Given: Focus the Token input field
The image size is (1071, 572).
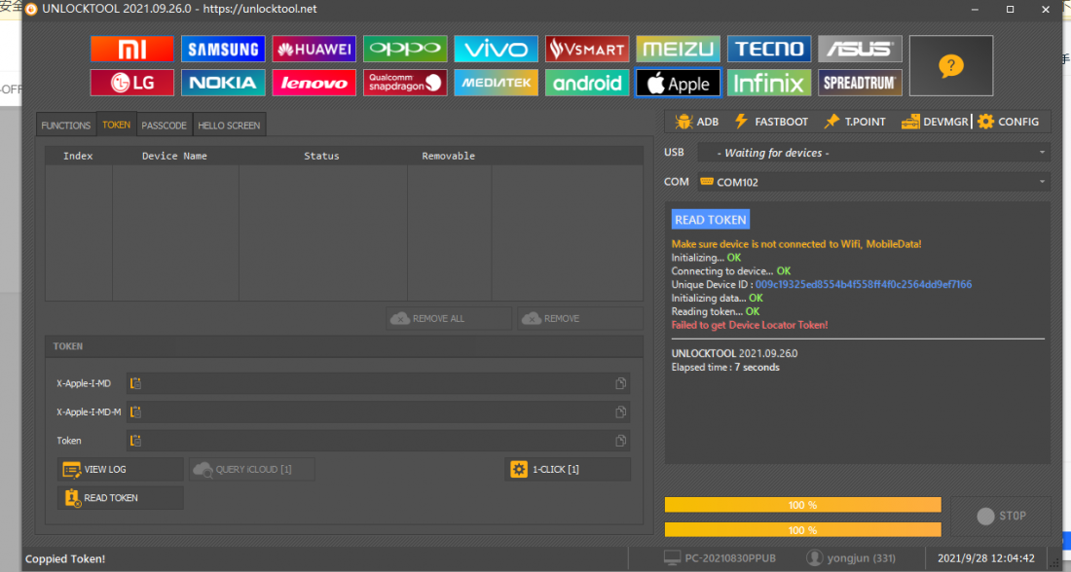Looking at the screenshot, I should (x=378, y=441).
